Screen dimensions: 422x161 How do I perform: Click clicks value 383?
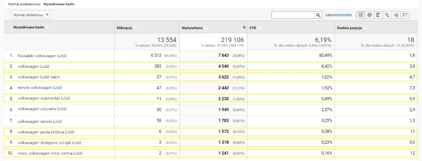point(157,66)
